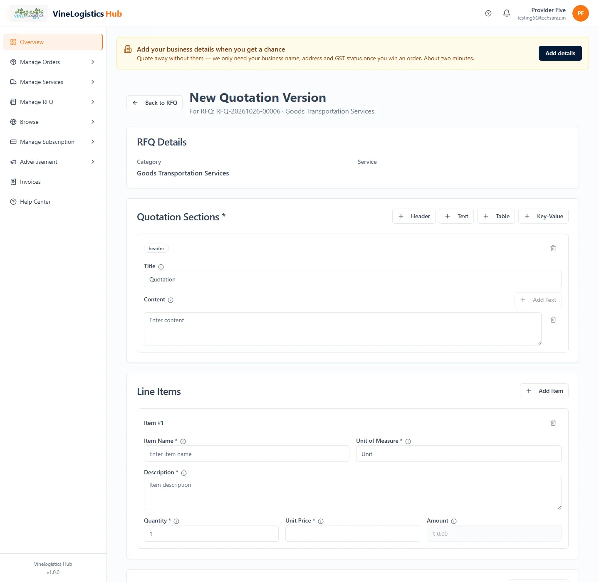Open Invoices in the sidebar
The height and width of the screenshot is (582, 599).
[x=53, y=182]
